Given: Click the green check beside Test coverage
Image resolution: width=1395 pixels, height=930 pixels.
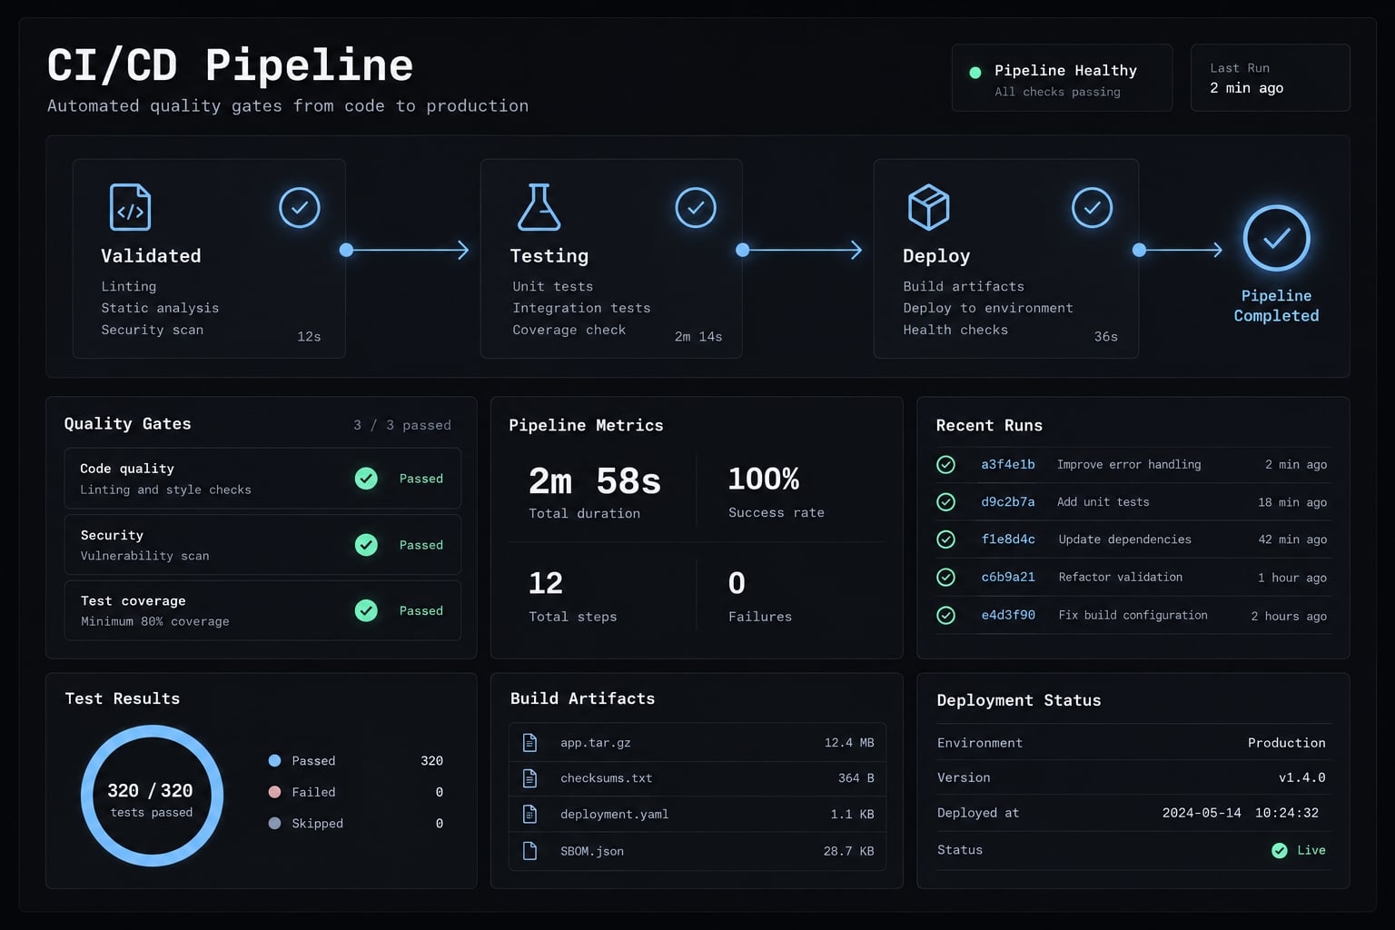Looking at the screenshot, I should point(366,610).
